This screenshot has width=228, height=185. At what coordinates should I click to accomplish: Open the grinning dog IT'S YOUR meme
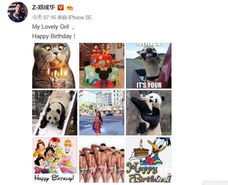tap(149, 66)
